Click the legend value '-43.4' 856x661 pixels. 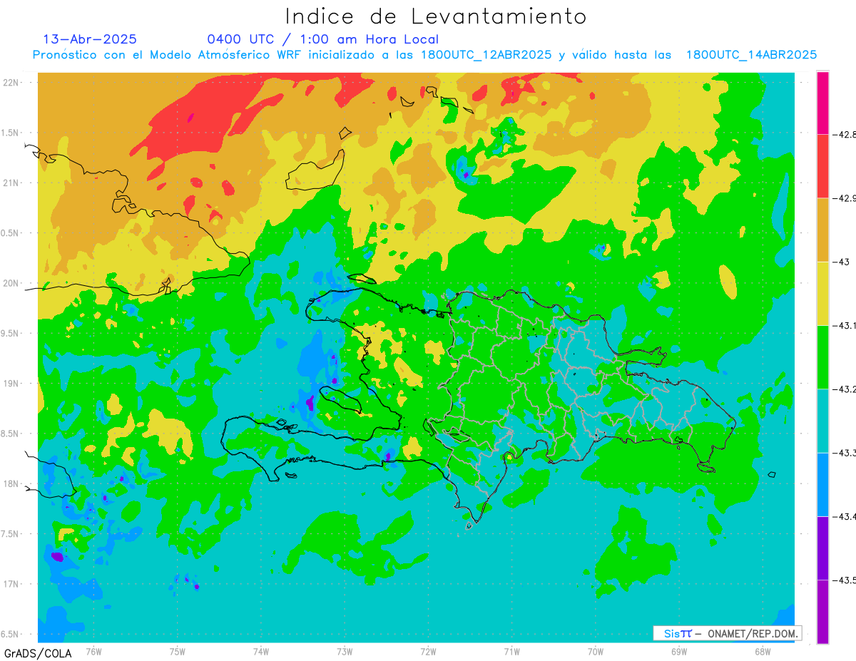click(844, 516)
